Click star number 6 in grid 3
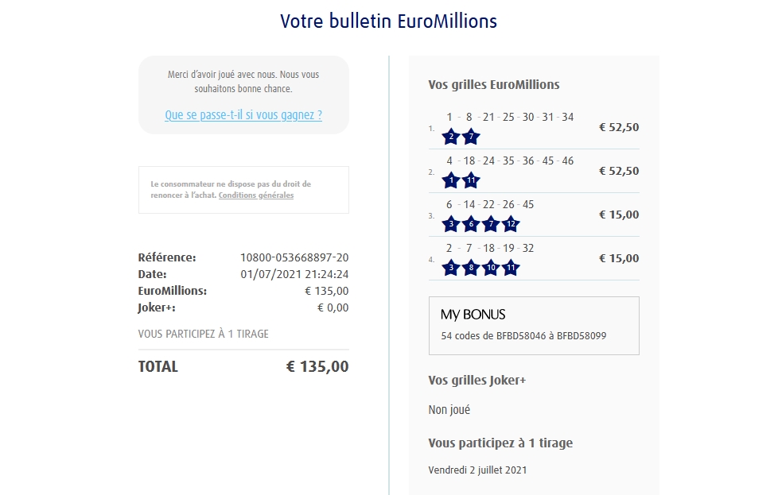This screenshot has width=778, height=495. coord(471,224)
